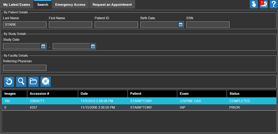
Task: Sort results by Accession # column header
Action: [x=39, y=94]
